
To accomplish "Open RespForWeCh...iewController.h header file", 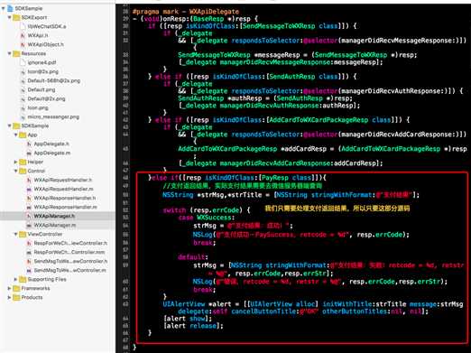I will (70, 243).
